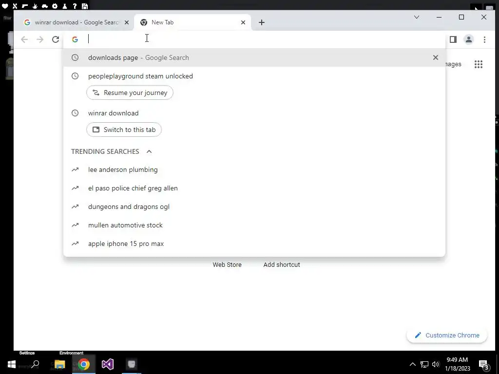Image resolution: width=499 pixels, height=374 pixels.
Task: Open the Web Store shortcut
Action: click(227, 264)
